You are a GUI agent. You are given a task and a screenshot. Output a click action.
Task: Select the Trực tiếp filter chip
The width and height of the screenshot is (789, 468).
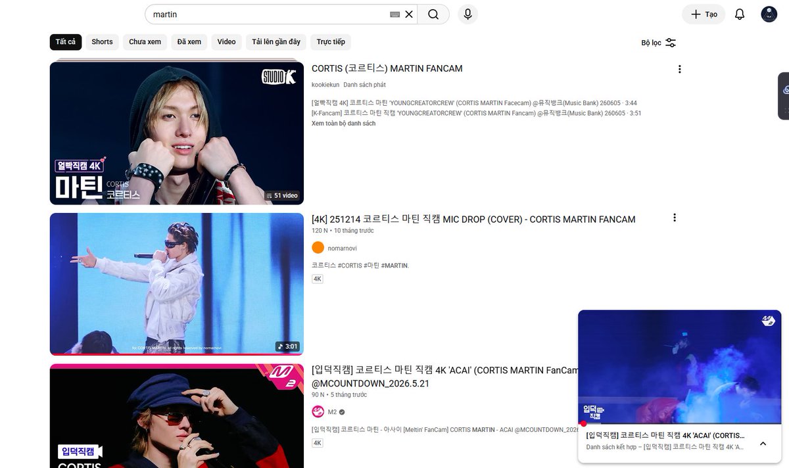(x=331, y=42)
